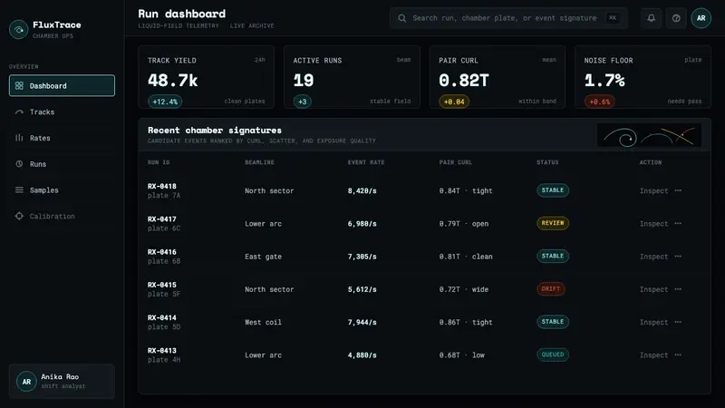Image resolution: width=725 pixels, height=408 pixels.
Task: Click the East gate beamline cell
Action: pos(263,257)
